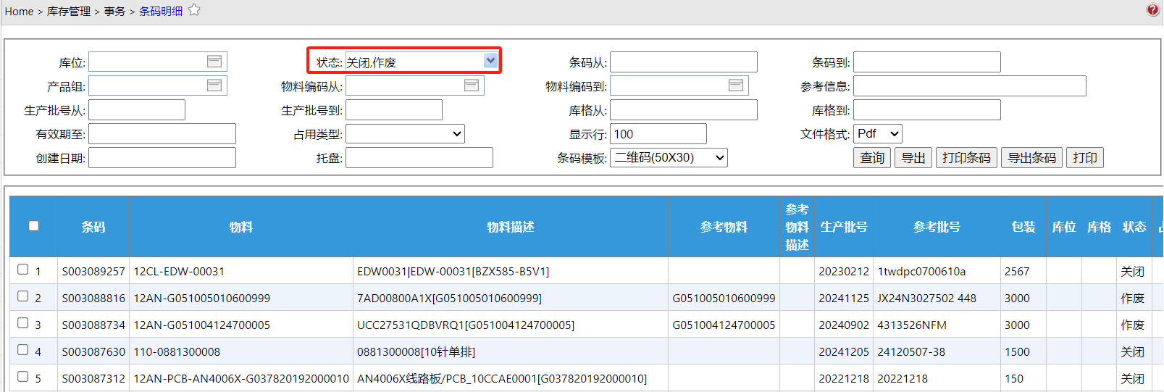
Task: Open the 产品组 lookup picker icon
Action: coord(214,86)
